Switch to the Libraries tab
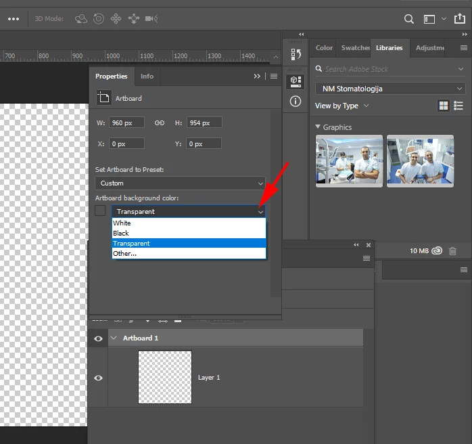Image resolution: width=472 pixels, height=444 pixels. [x=390, y=47]
